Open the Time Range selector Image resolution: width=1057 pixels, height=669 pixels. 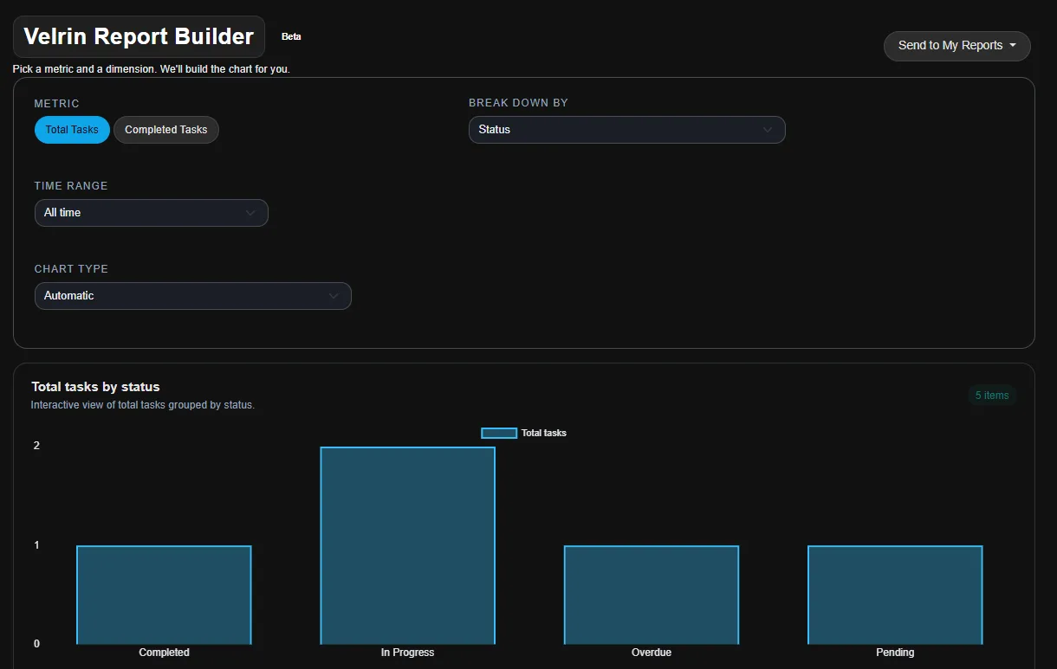pos(151,212)
